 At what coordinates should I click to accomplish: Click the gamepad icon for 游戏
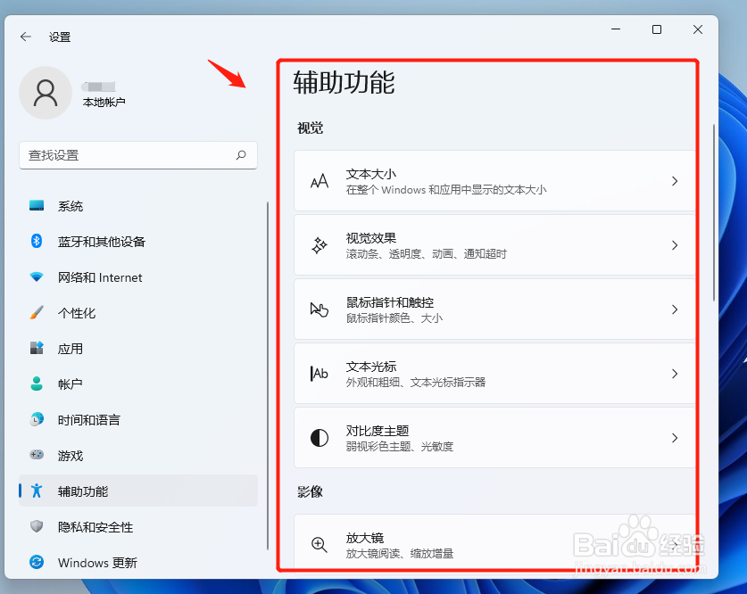(37, 455)
